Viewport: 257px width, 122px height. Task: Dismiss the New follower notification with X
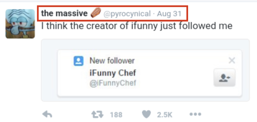click(232, 60)
